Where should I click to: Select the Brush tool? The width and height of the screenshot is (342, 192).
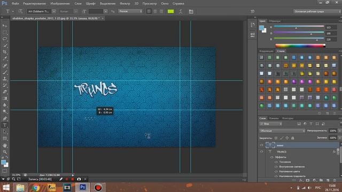pyautogui.click(x=5, y=72)
